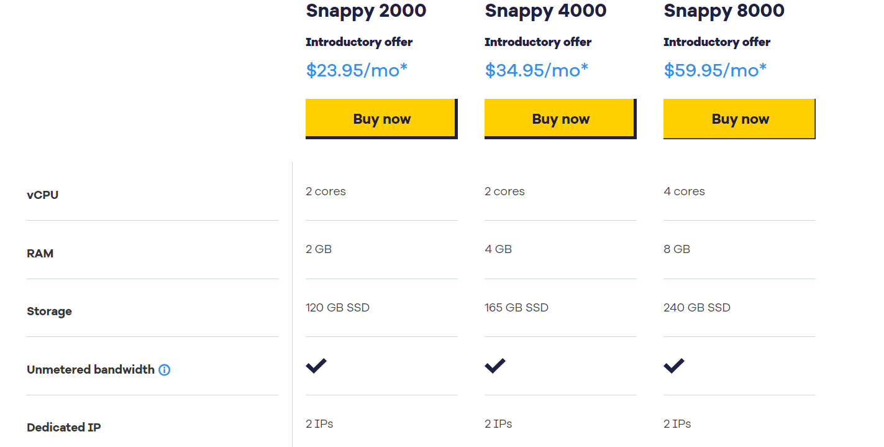Click the Snappy 2000 bandwidth checkmark
884x447 pixels.
[x=316, y=366]
